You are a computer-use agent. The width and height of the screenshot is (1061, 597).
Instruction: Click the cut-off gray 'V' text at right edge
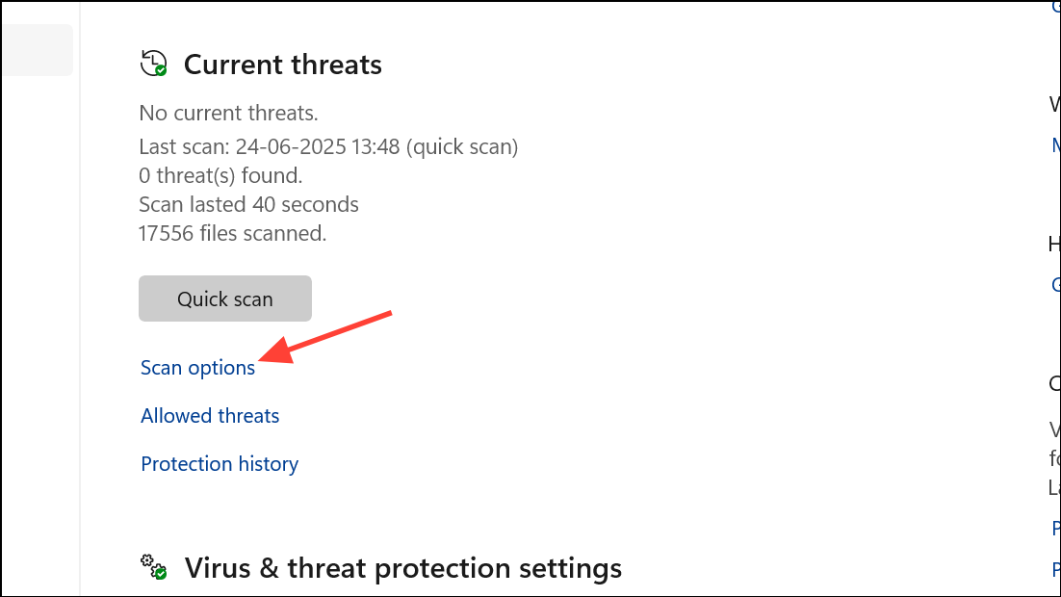pyautogui.click(x=1055, y=428)
